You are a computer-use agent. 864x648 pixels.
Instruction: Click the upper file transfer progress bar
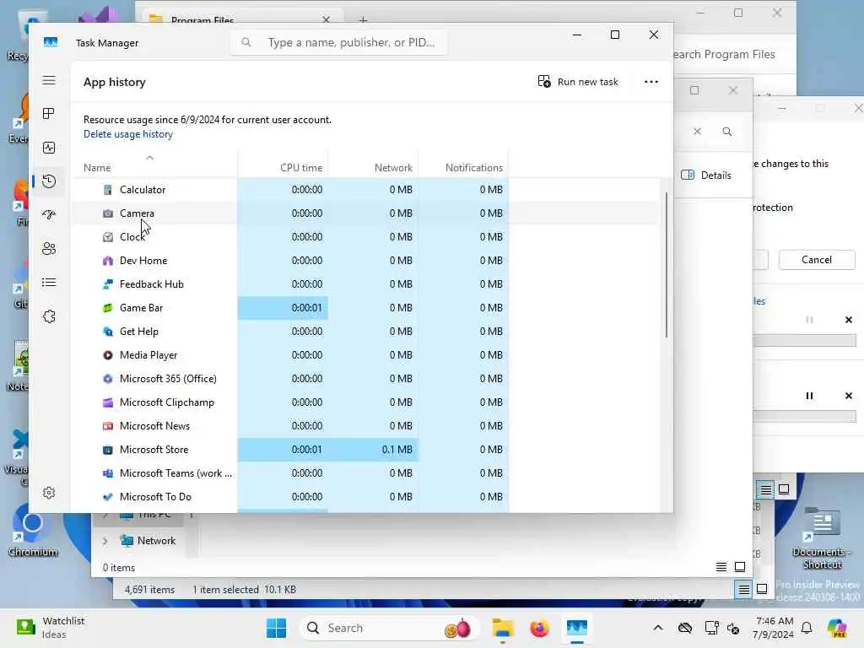tap(804, 341)
